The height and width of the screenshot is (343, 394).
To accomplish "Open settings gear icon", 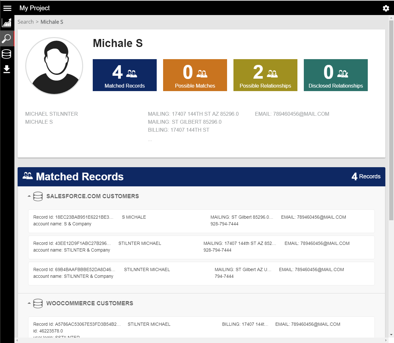I will pyautogui.click(x=386, y=8).
